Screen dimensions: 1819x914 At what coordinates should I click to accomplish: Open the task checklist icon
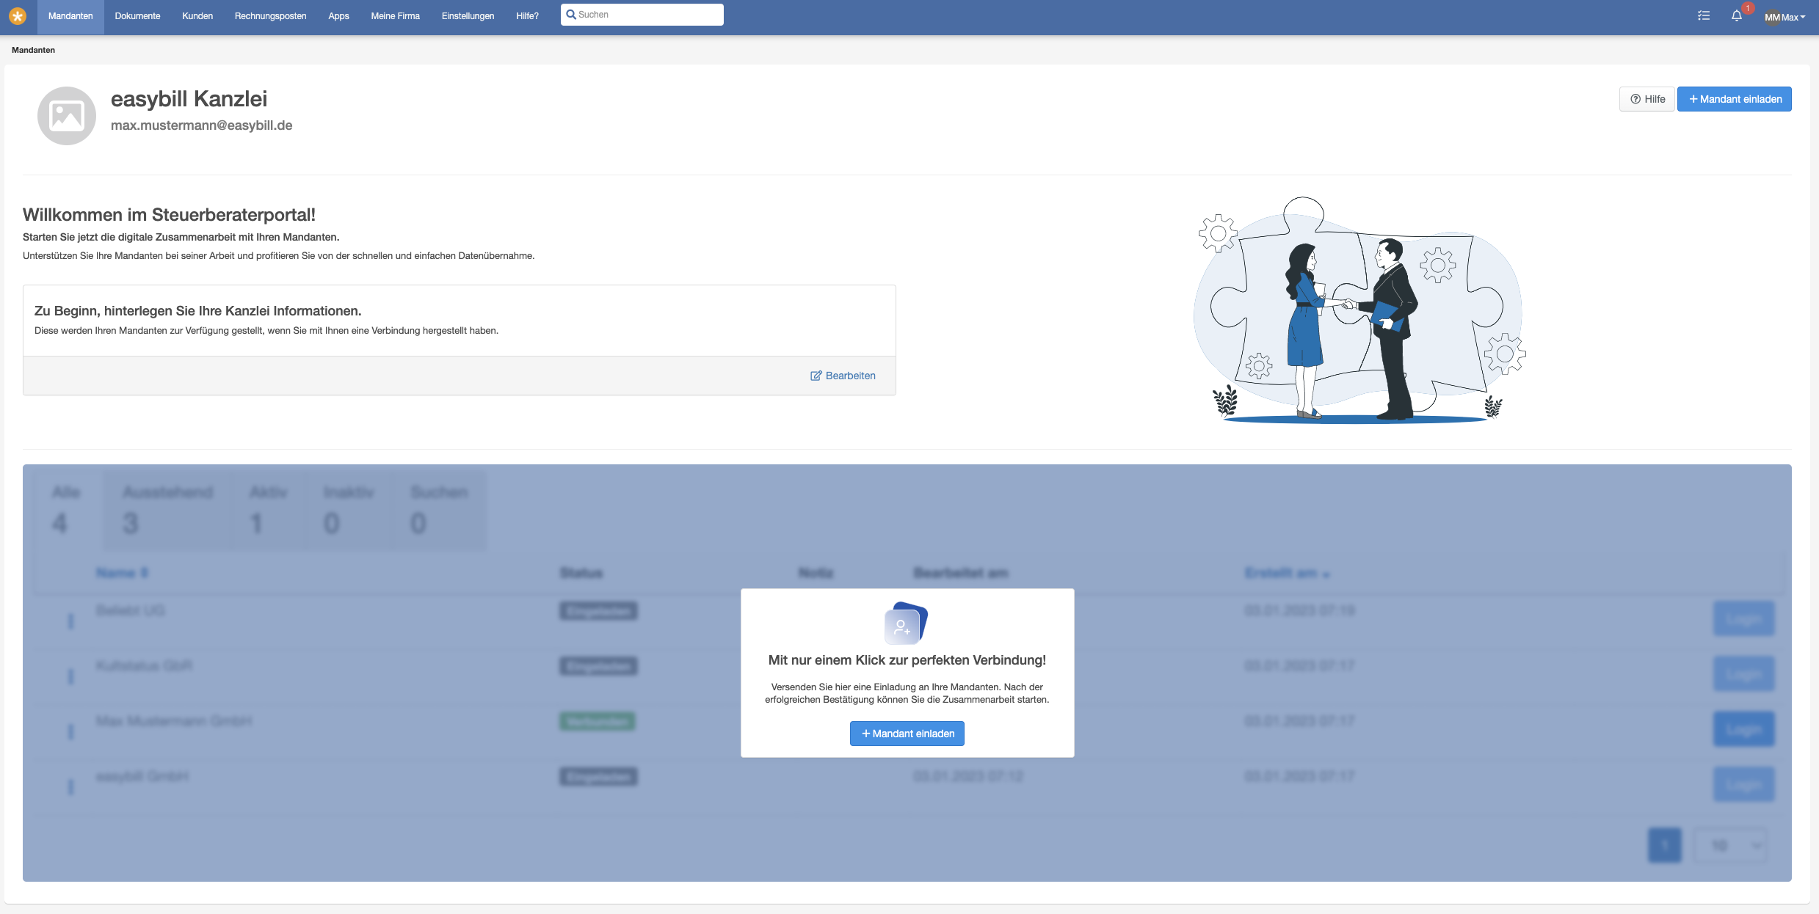click(1704, 16)
